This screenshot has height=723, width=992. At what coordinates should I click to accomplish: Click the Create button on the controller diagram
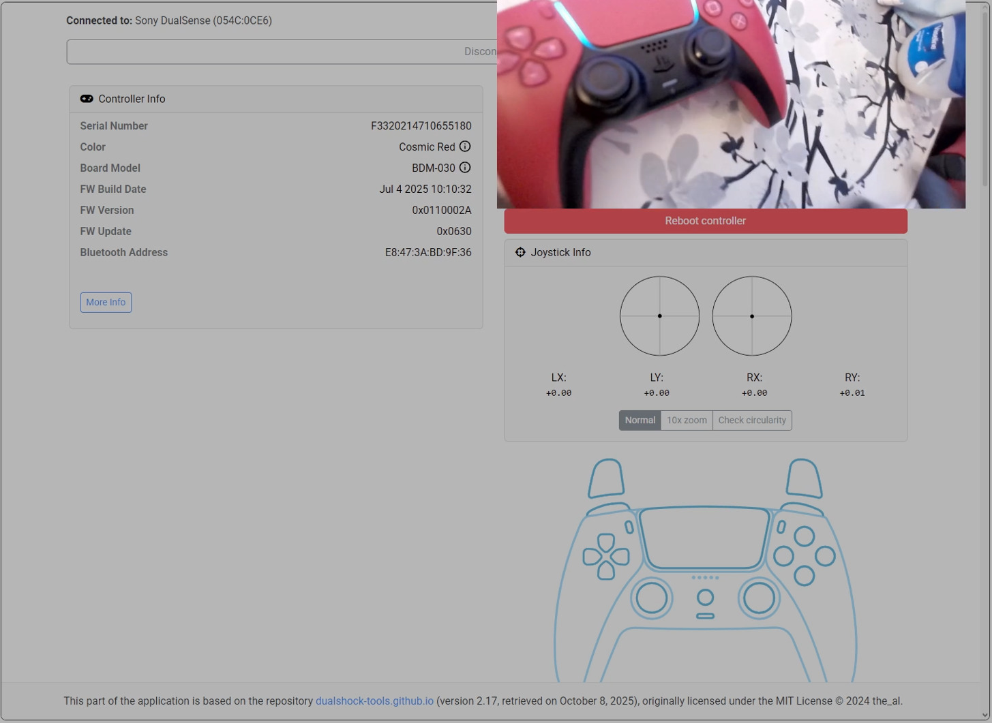629,527
